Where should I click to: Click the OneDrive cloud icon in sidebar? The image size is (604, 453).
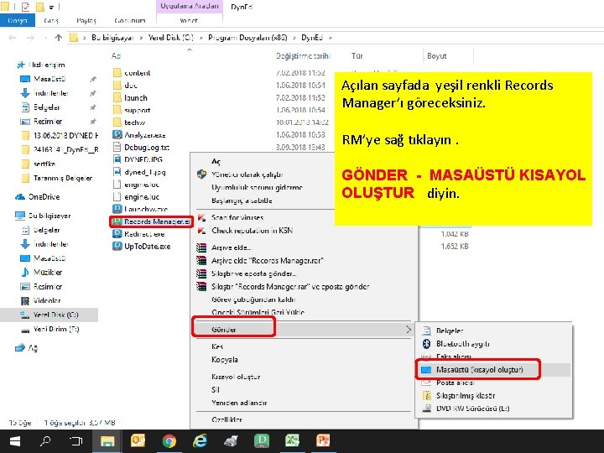pos(20,197)
